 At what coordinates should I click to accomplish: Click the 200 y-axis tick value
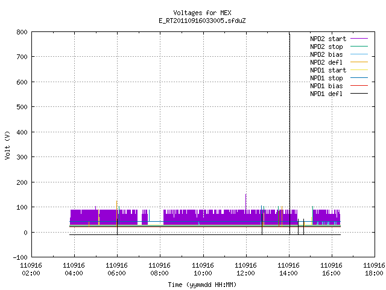pyautogui.click(x=22, y=182)
